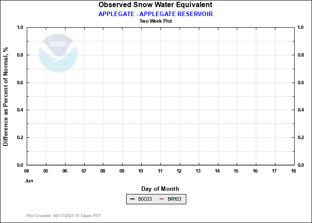This screenshot has height=223, width=312.
Task: Click x-axis tick label 14
Action: pyautogui.click(x=218, y=171)
